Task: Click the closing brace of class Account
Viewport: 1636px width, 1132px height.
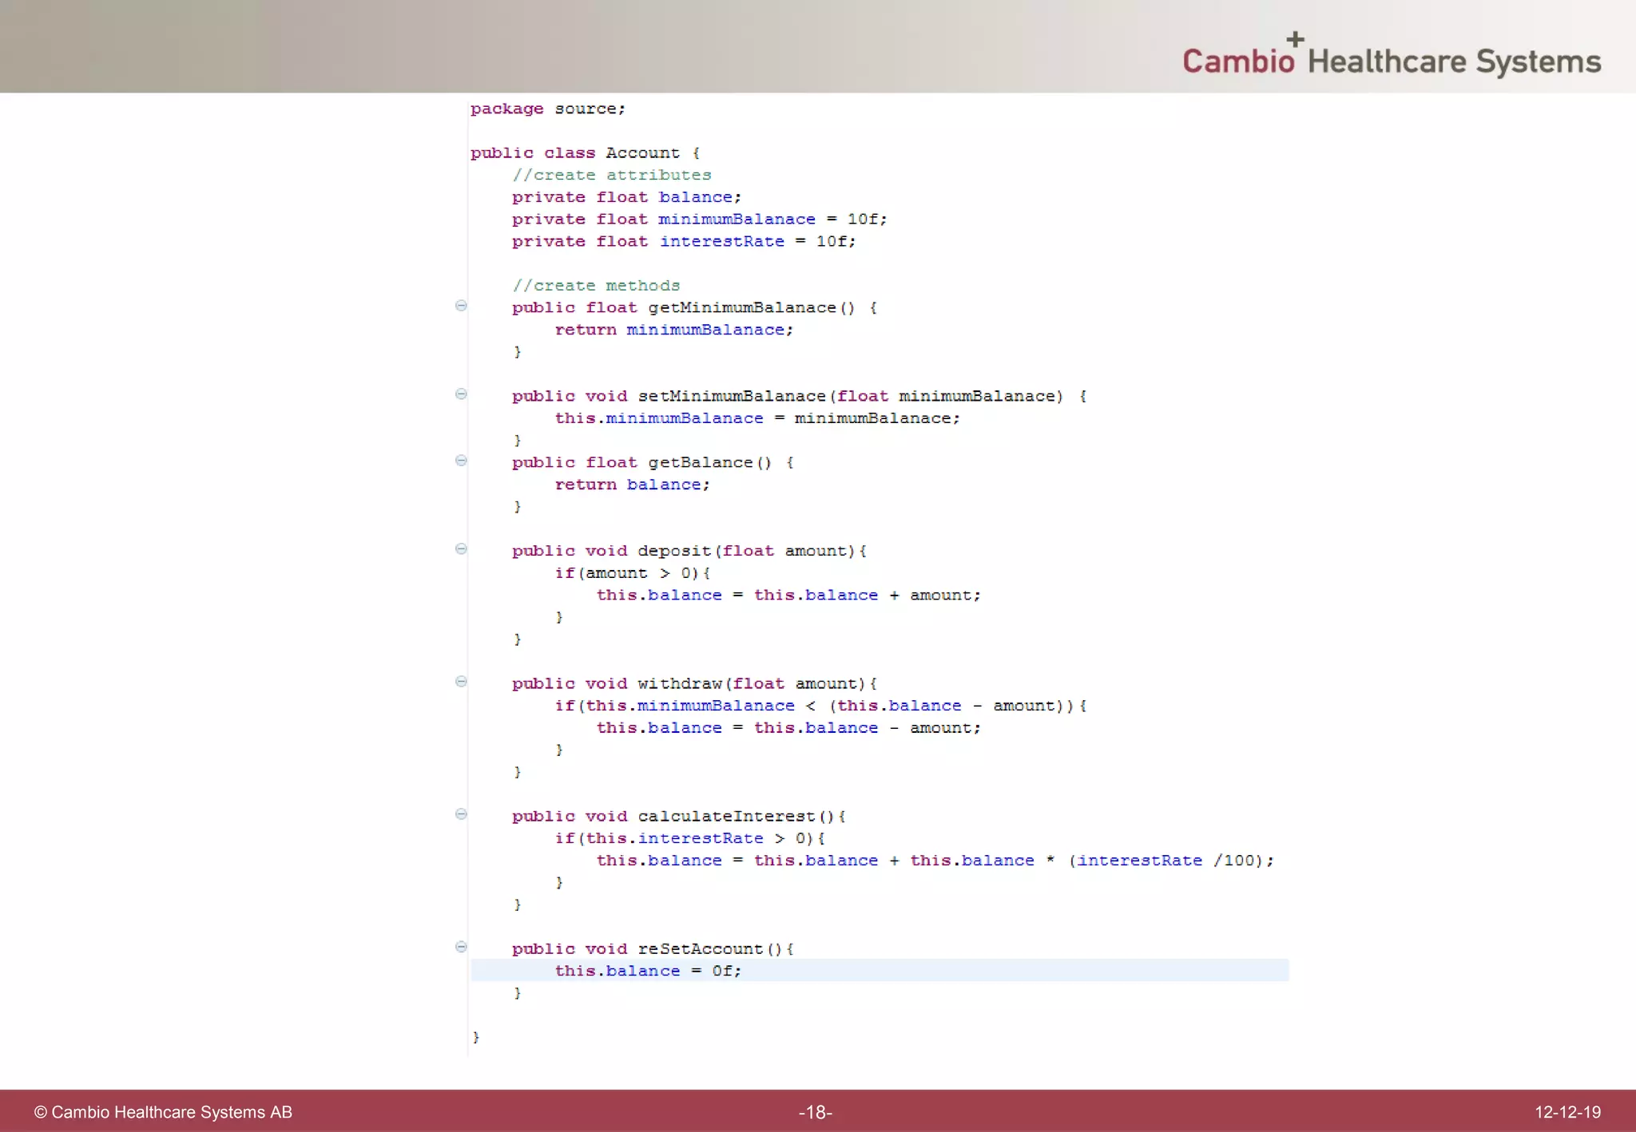Action: point(476,1037)
